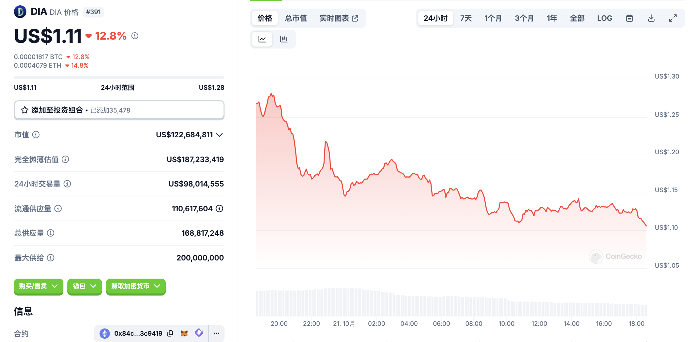Image resolution: width=698 pixels, height=342 pixels.
Task: Open the 购买/售卖 dropdown
Action: pos(38,286)
